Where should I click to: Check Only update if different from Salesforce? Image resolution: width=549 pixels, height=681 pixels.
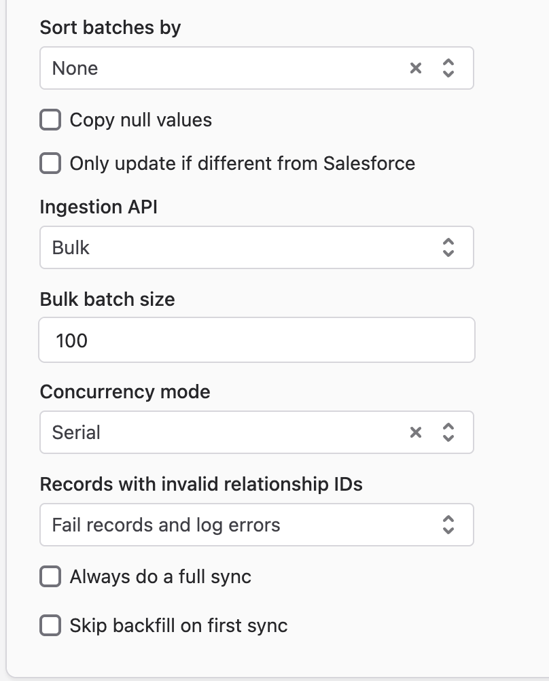50,163
